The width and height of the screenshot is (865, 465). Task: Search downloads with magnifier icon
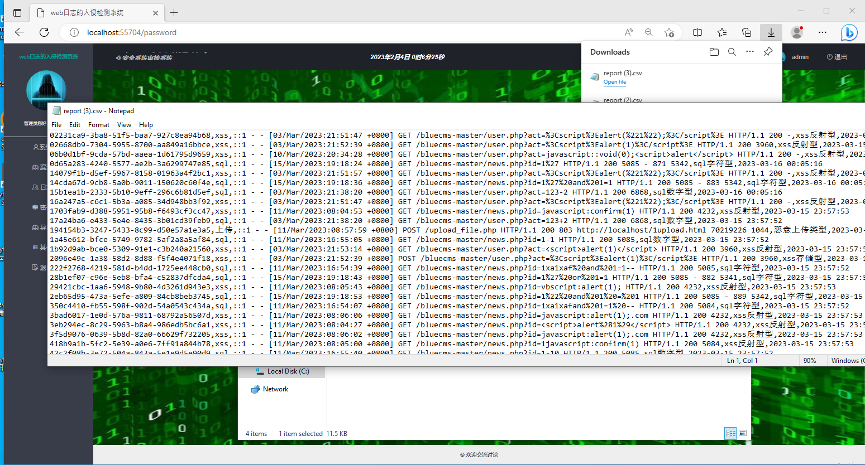coord(732,52)
